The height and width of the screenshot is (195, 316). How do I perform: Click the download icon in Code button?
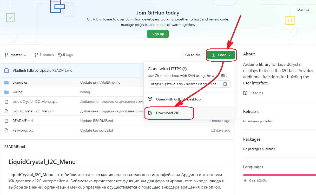pos(213,55)
